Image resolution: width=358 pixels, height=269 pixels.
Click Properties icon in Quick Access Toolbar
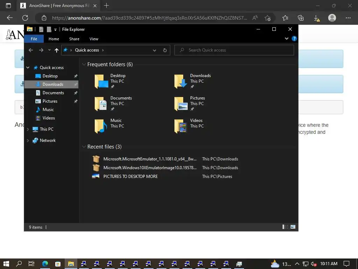click(41, 29)
